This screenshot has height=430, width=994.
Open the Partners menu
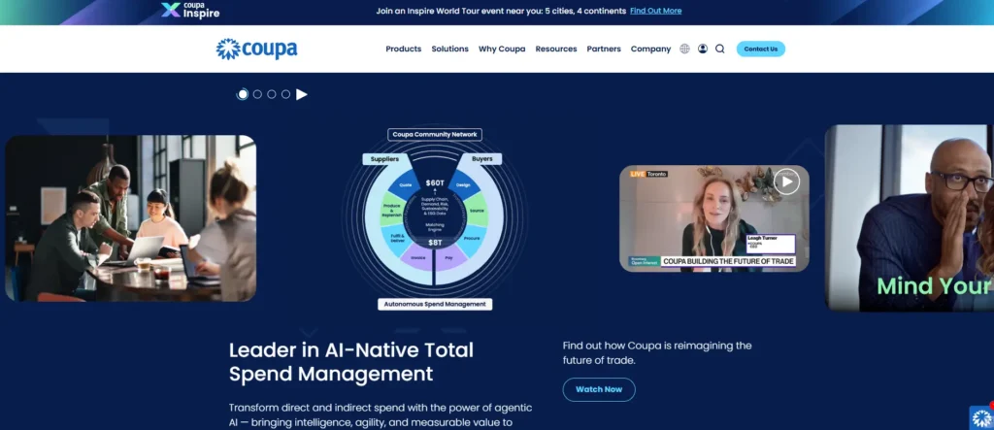pos(604,49)
